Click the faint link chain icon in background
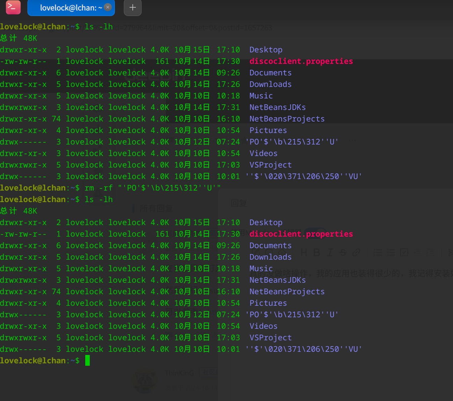Image resolution: width=453 pixels, height=401 pixels. (356, 252)
